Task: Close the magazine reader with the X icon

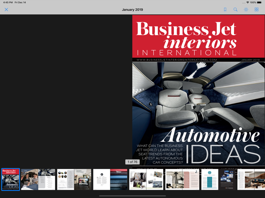Action: (x=6, y=9)
